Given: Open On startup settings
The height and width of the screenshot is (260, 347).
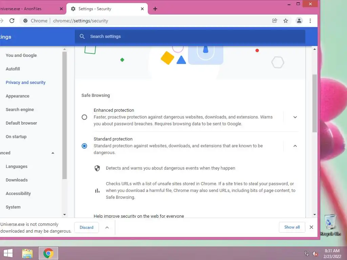Looking at the screenshot, I should coord(16,137).
